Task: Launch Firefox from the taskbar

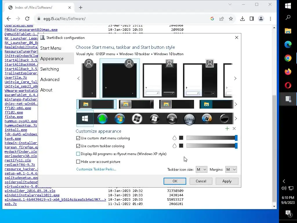Action: click(288, 72)
